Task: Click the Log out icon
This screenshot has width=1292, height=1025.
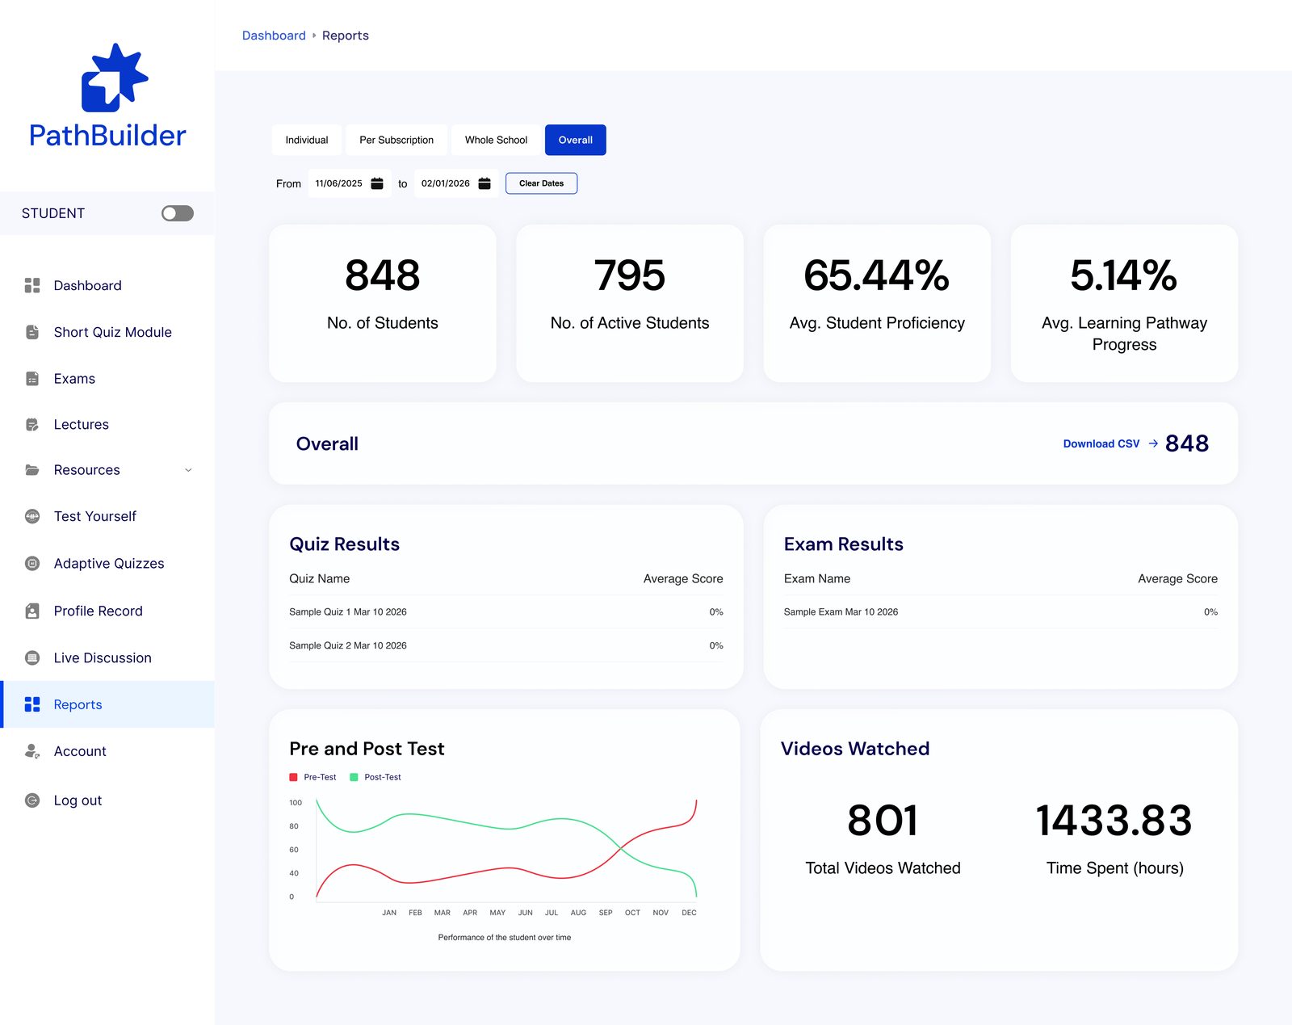Action: (32, 800)
